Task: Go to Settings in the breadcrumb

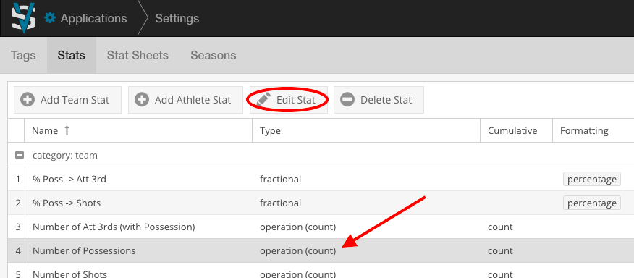Action: click(177, 18)
